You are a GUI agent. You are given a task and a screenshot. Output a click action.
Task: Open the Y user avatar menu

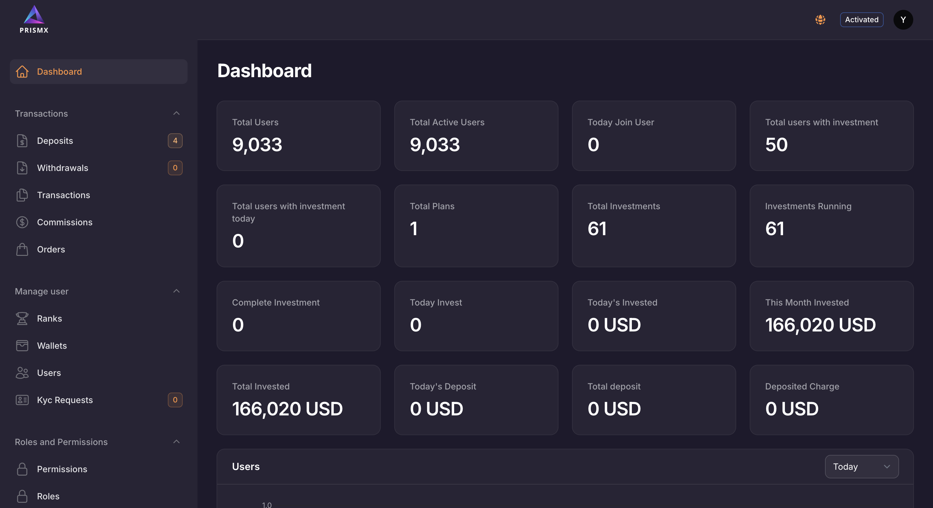pyautogui.click(x=903, y=19)
